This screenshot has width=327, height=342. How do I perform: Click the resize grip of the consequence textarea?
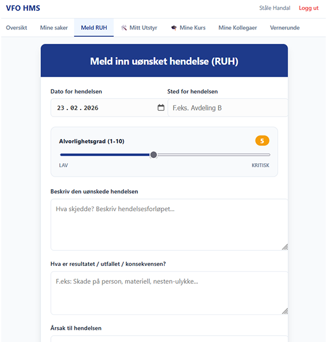[x=285, y=311]
